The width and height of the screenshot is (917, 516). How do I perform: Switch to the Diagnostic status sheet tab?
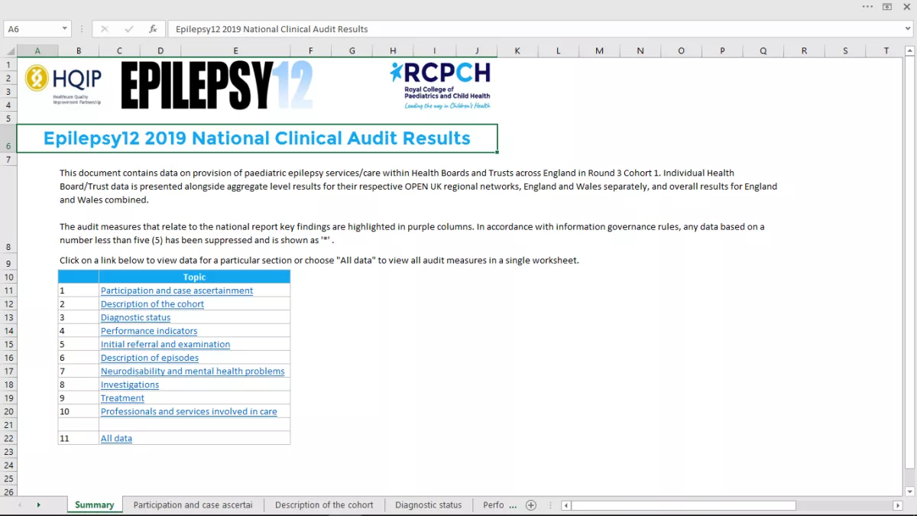(428, 505)
